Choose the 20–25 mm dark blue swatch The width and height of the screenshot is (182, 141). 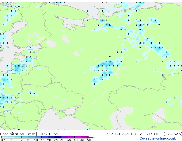tap(51, 137)
